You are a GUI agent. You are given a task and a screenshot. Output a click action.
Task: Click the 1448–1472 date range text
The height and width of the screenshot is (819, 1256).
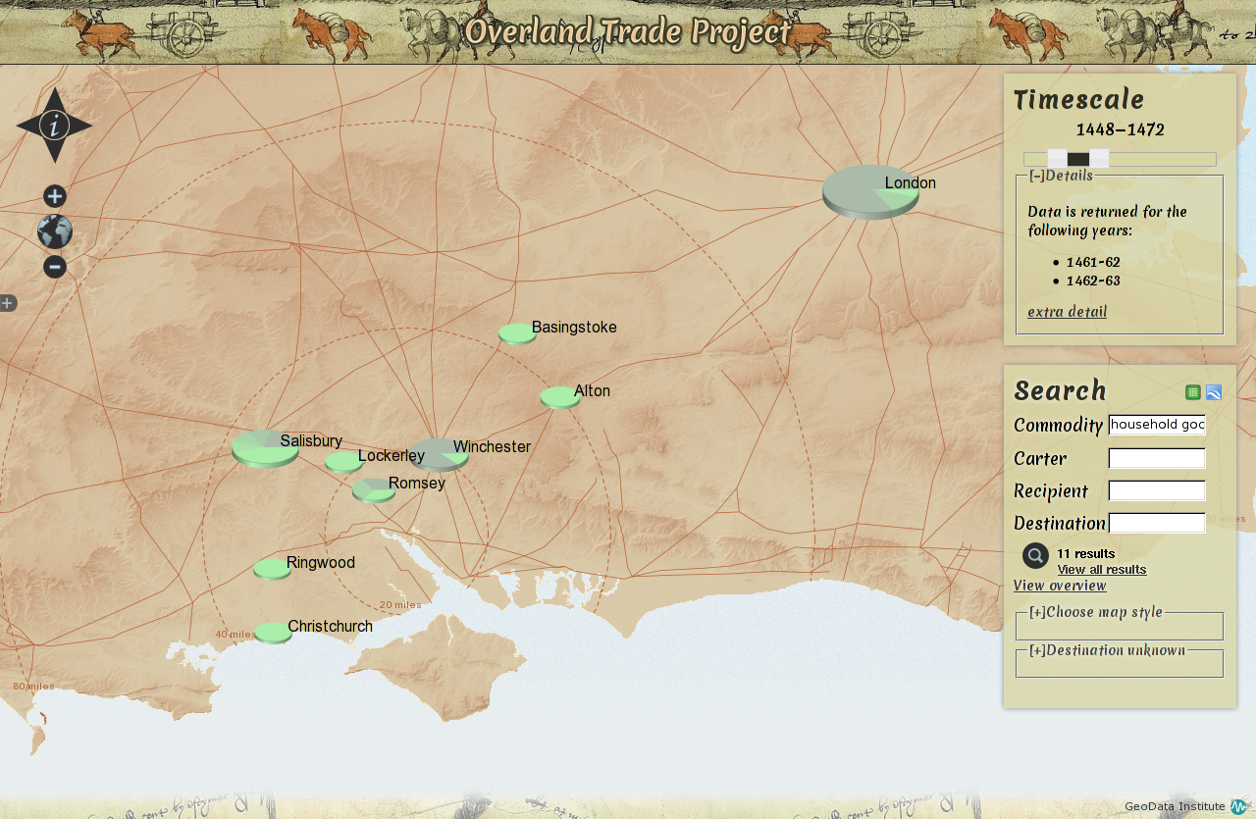1120,129
